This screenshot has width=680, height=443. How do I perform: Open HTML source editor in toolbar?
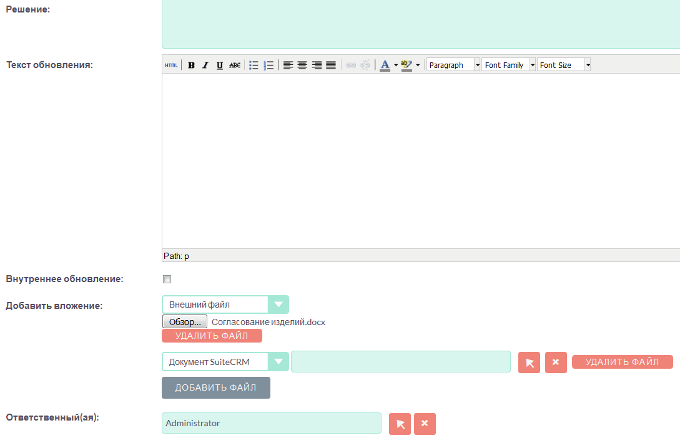point(170,65)
